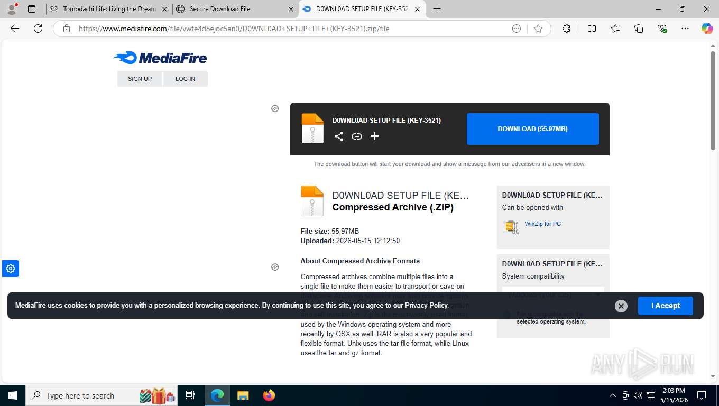Open the browser profile icon
The height and width of the screenshot is (406, 719).
pos(12,8)
